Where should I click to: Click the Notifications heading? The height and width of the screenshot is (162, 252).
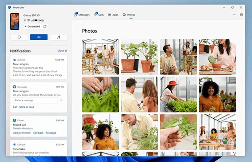(20, 51)
